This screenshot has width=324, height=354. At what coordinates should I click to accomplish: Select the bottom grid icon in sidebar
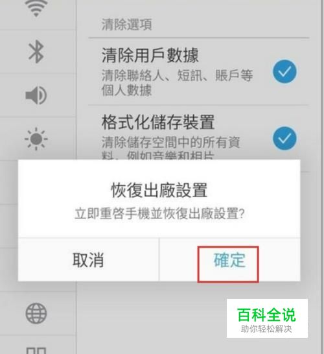pos(36,350)
